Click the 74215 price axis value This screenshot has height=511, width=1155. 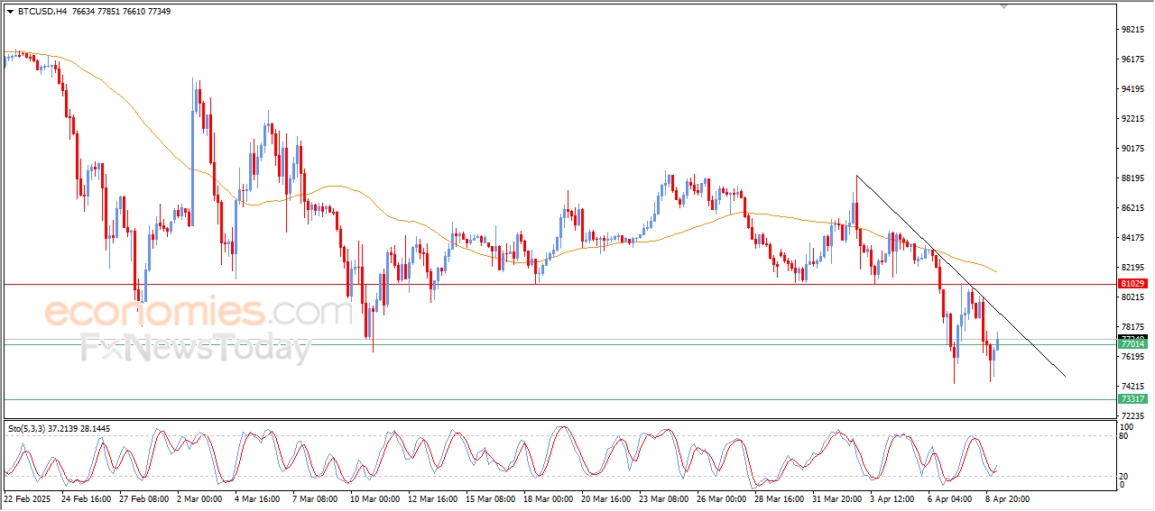(x=1133, y=387)
